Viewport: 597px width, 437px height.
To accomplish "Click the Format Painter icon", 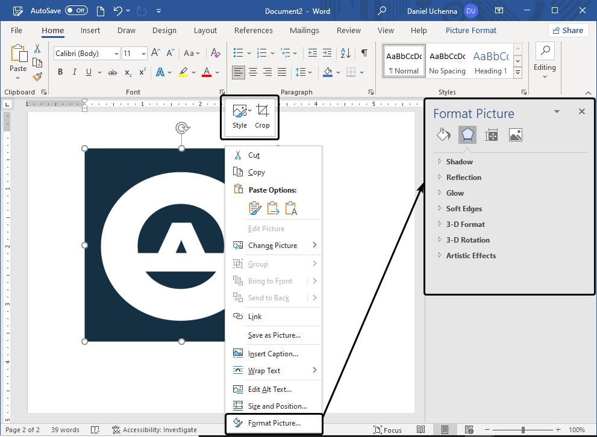I will coord(37,77).
